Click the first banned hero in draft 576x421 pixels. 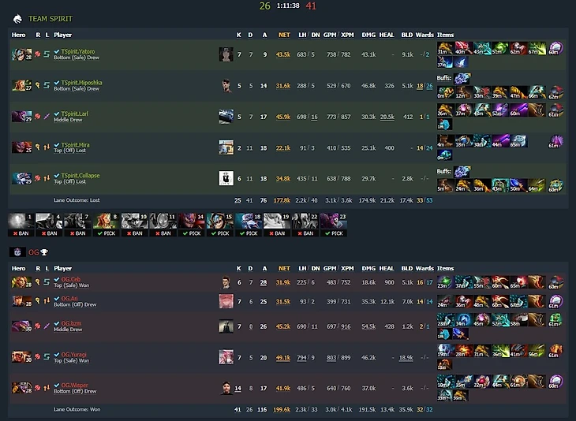21,221
